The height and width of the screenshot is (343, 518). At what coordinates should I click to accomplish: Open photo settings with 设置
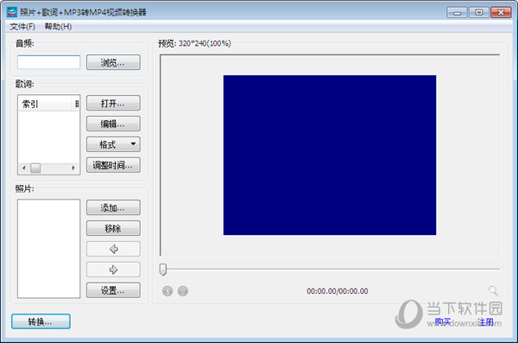pyautogui.click(x=113, y=290)
